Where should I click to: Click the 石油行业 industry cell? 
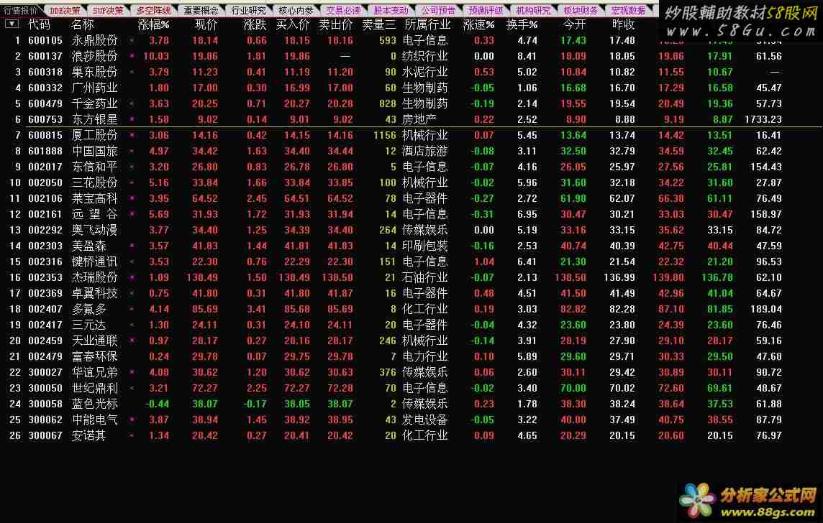point(424,277)
